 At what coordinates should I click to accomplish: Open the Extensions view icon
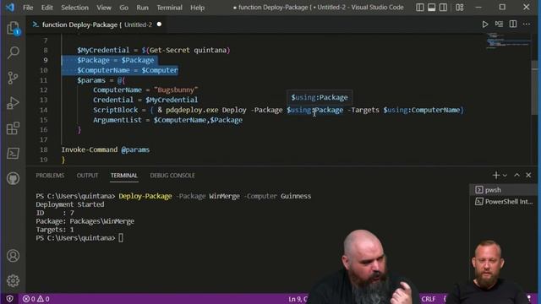tap(14, 128)
